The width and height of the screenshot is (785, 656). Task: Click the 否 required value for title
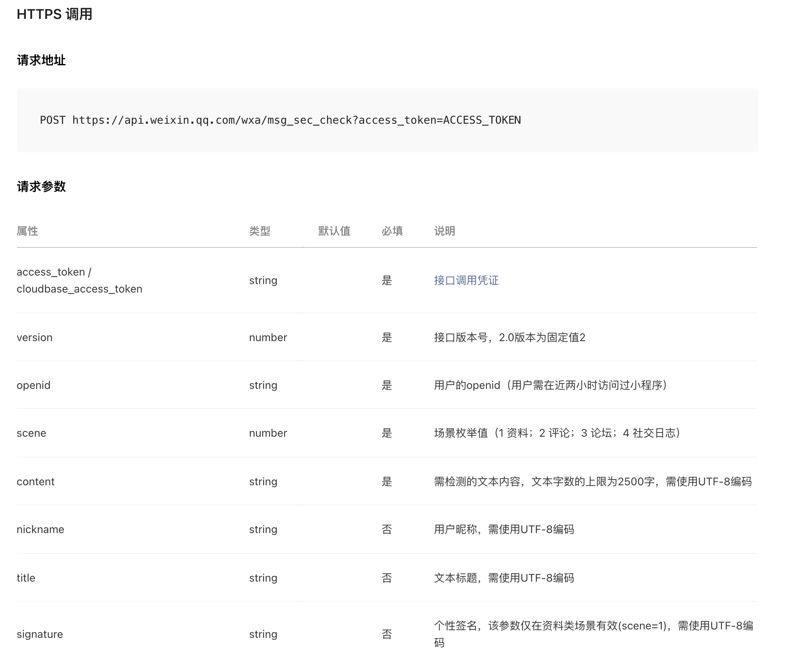[387, 578]
